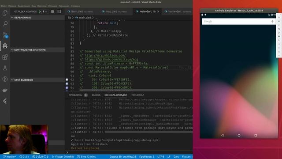Click the sync changes status item
This screenshot has width=282, height=159.
point(24,157)
